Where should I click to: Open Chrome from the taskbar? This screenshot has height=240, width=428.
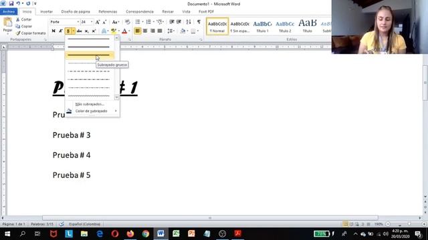(x=146, y=234)
